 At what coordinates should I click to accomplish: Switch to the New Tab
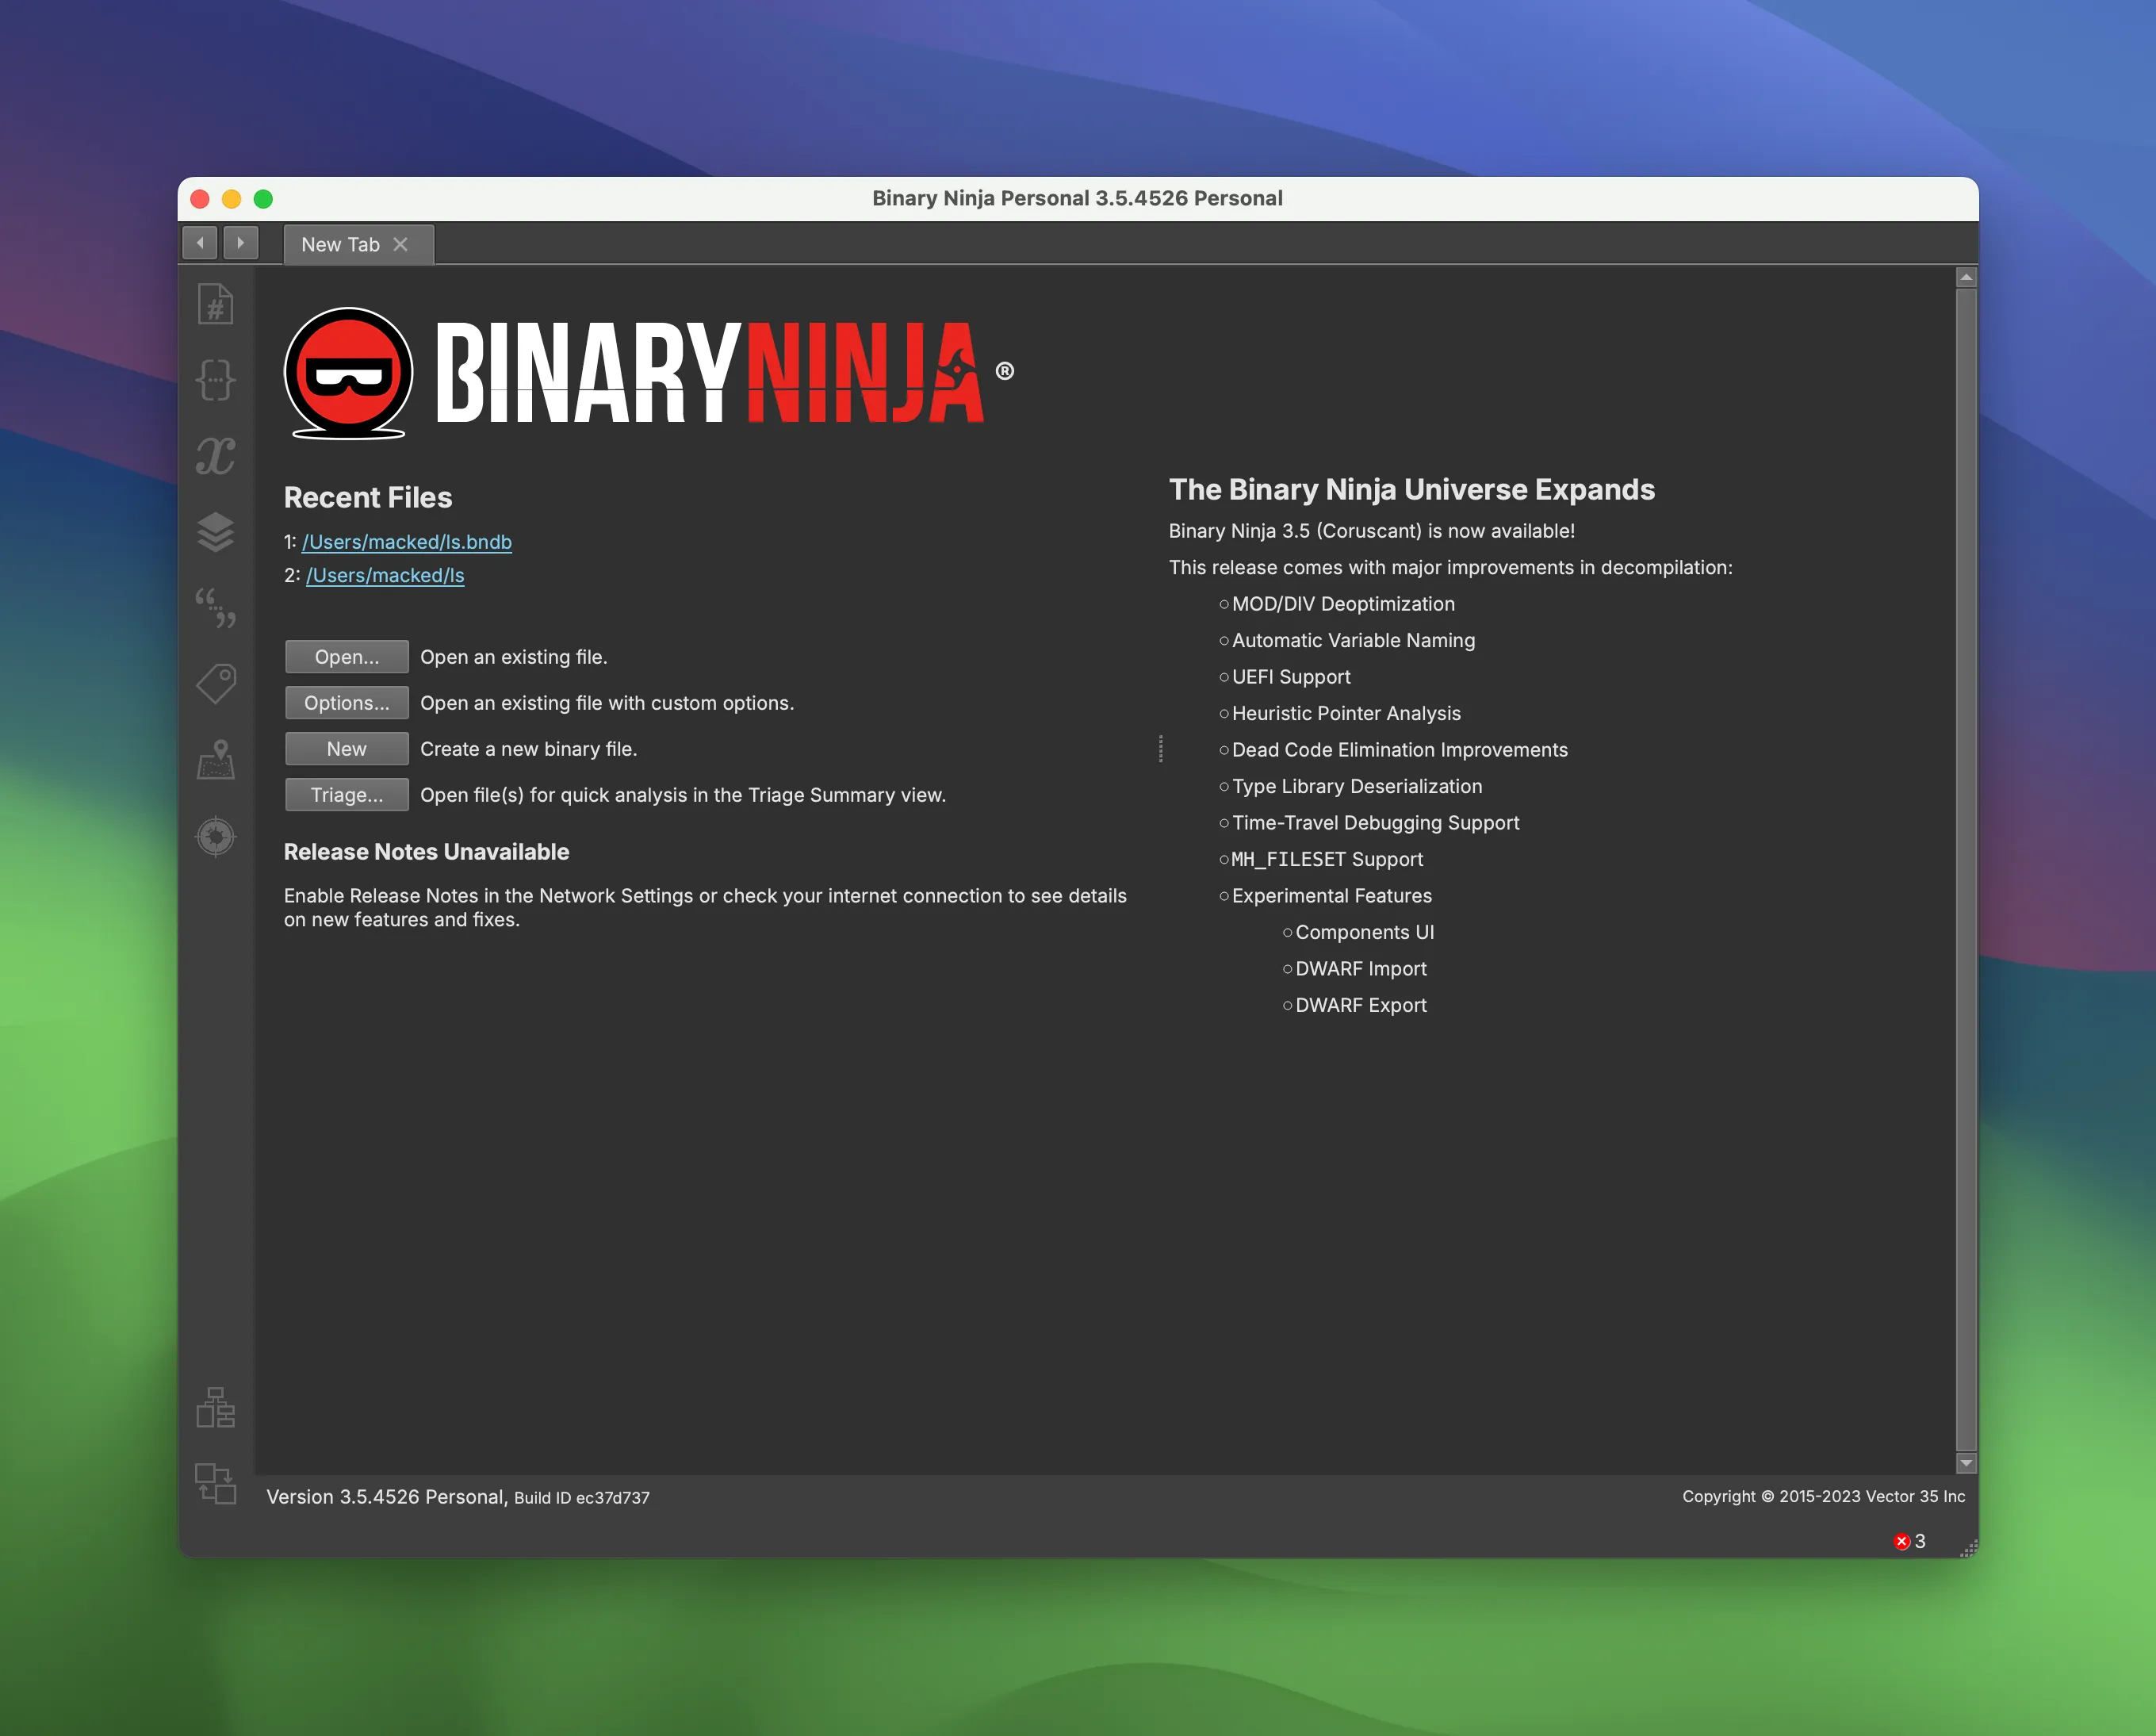[340, 244]
